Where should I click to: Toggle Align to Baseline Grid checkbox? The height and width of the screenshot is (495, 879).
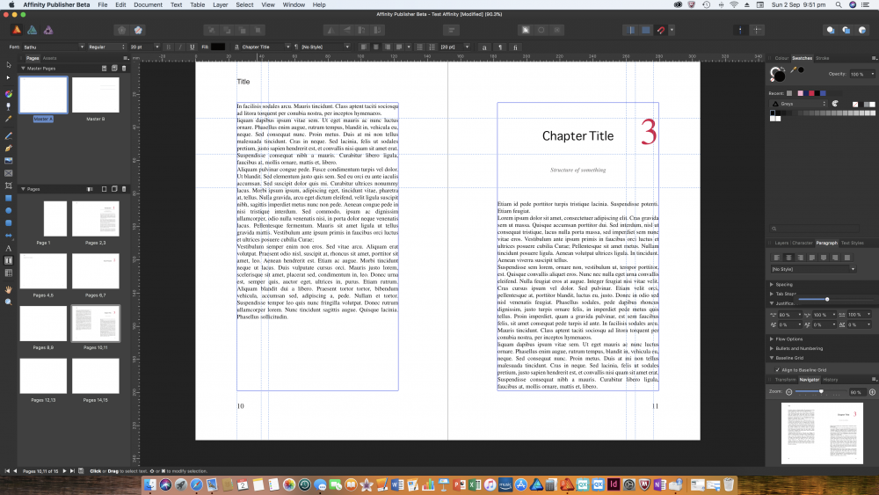click(777, 369)
